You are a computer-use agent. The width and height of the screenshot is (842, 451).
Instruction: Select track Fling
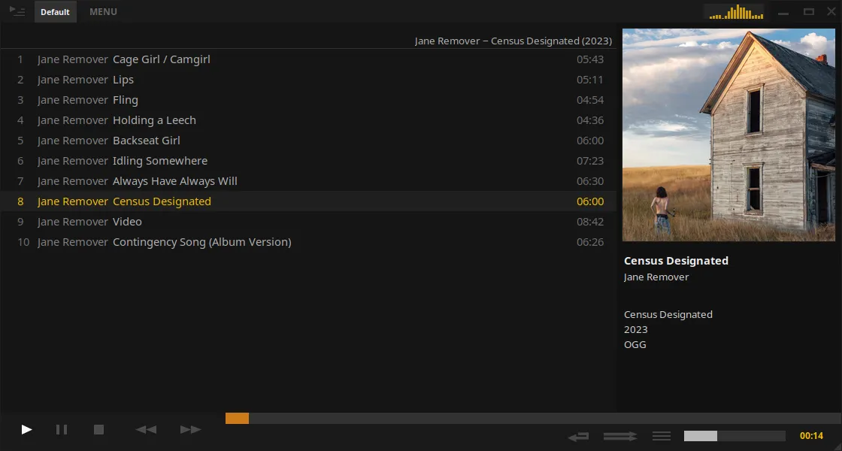[308, 100]
